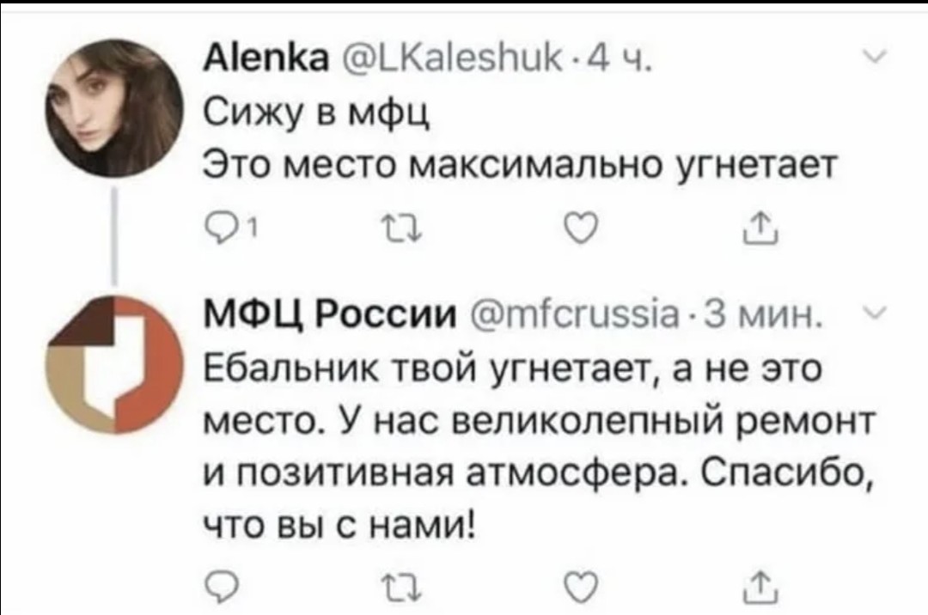
Task: Open the МФЦ России logo avatar
Action: (116, 364)
